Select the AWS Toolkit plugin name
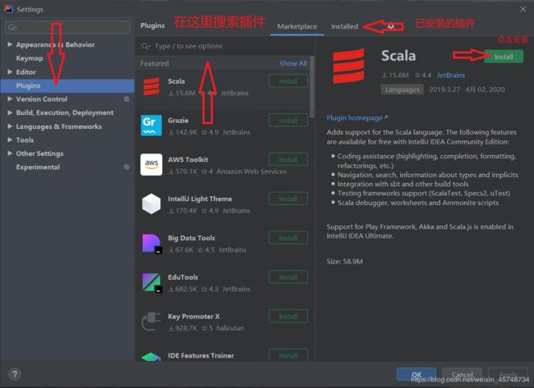Screen dimensions: 534x388 [188, 159]
